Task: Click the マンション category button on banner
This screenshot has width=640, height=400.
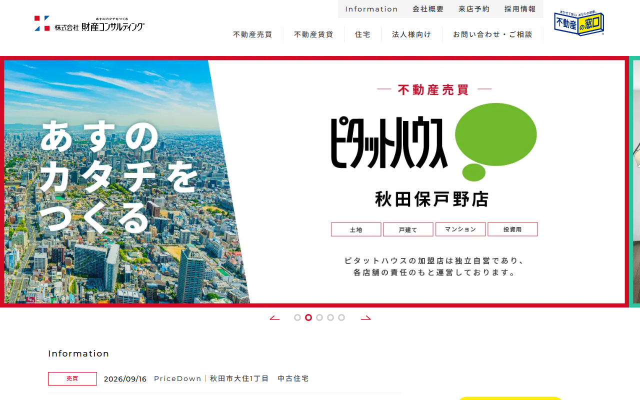Action: click(460, 229)
